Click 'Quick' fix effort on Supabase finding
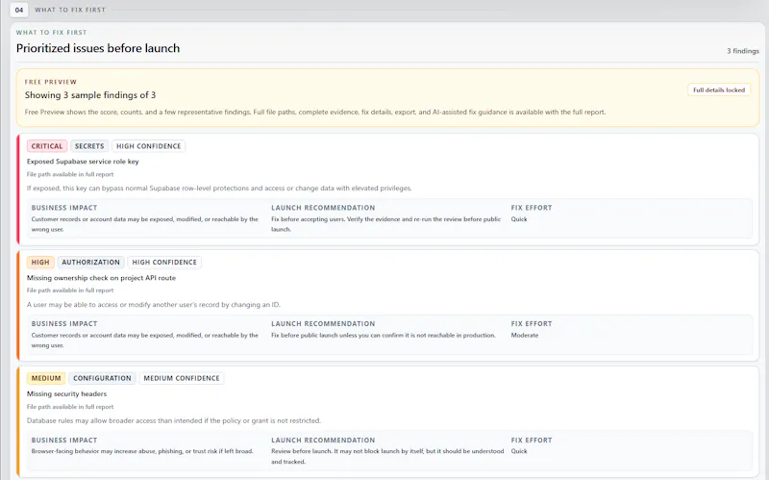 click(519, 219)
